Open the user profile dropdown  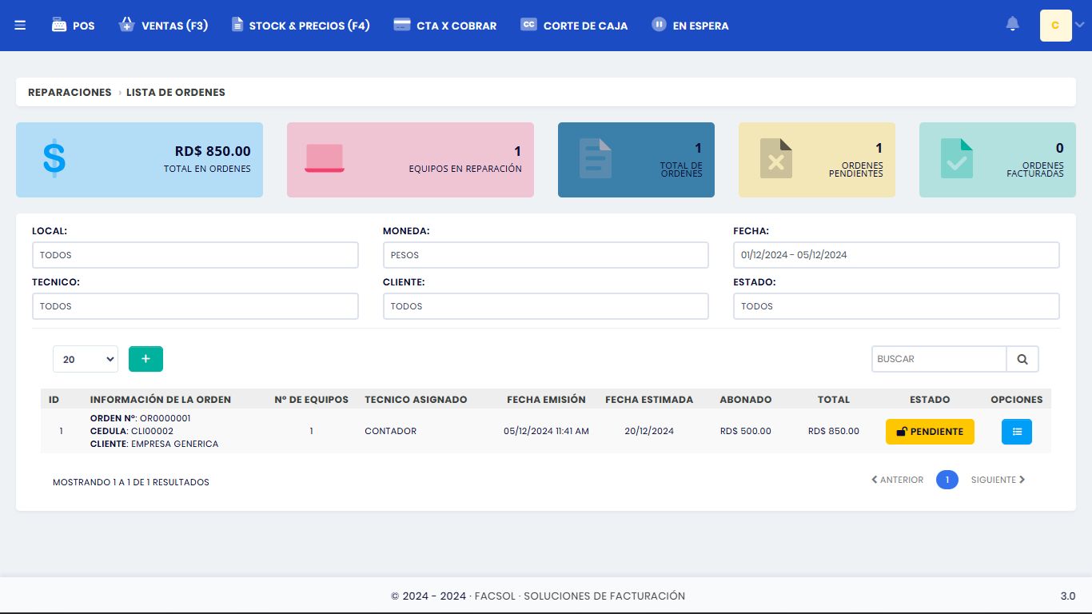1062,26
